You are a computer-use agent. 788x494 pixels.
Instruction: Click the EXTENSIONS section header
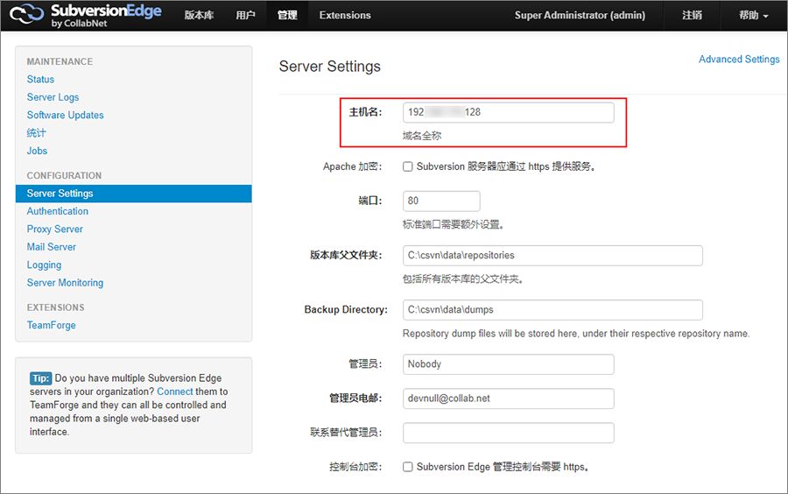pyautogui.click(x=56, y=307)
